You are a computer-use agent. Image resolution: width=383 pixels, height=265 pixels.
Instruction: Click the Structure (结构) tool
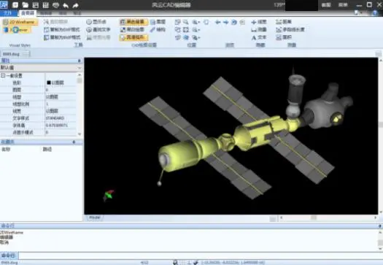(158, 30)
